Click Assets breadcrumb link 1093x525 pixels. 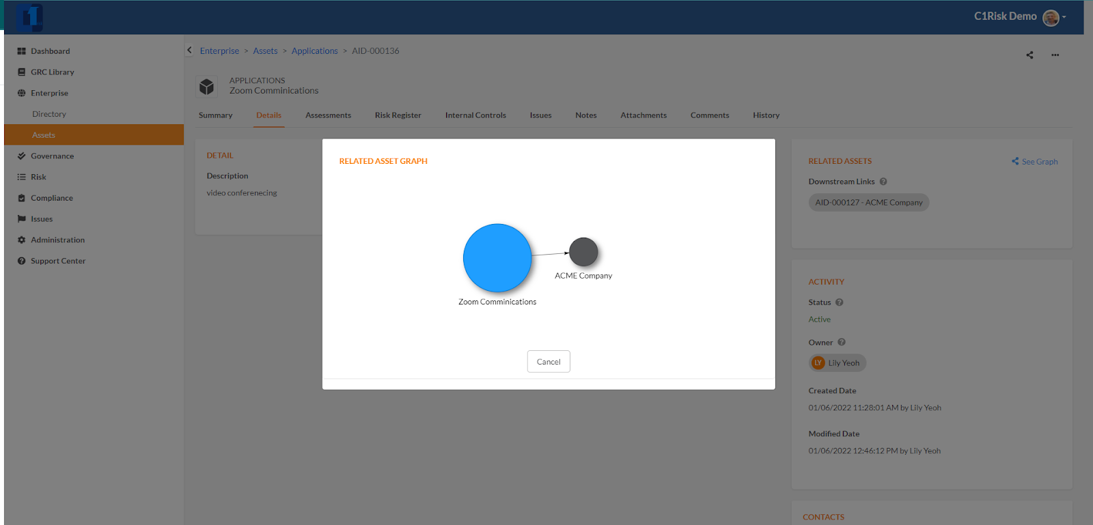tap(266, 51)
